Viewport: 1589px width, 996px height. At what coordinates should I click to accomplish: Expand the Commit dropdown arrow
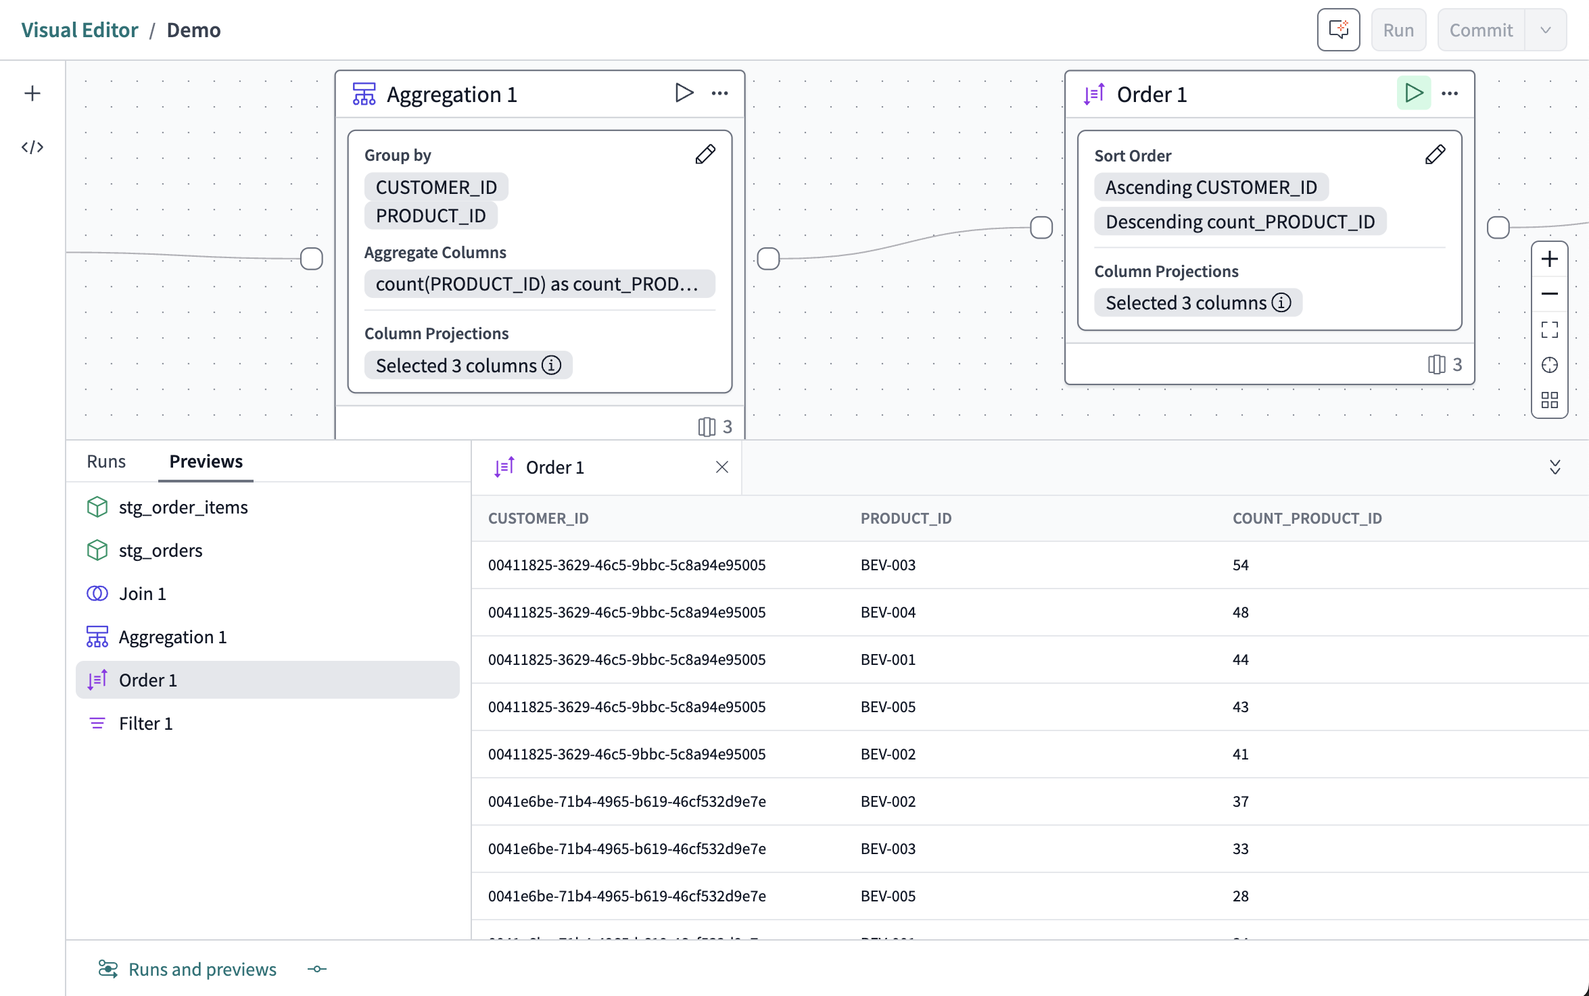click(x=1546, y=29)
